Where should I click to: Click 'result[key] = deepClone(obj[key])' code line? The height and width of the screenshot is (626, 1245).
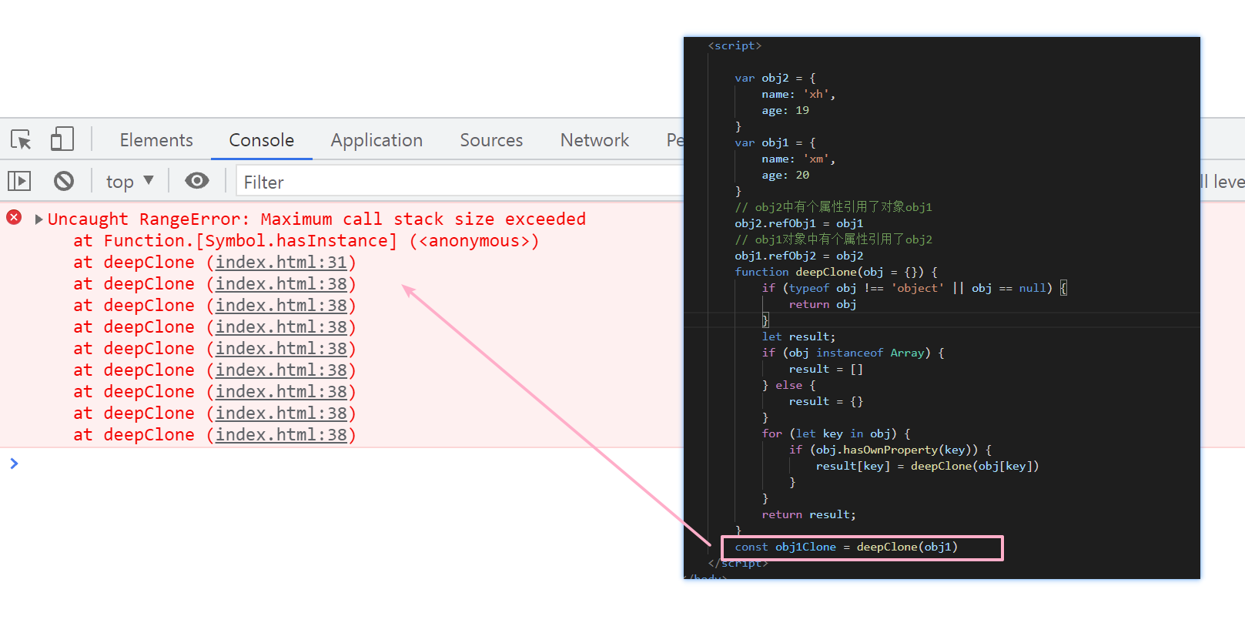point(927,466)
